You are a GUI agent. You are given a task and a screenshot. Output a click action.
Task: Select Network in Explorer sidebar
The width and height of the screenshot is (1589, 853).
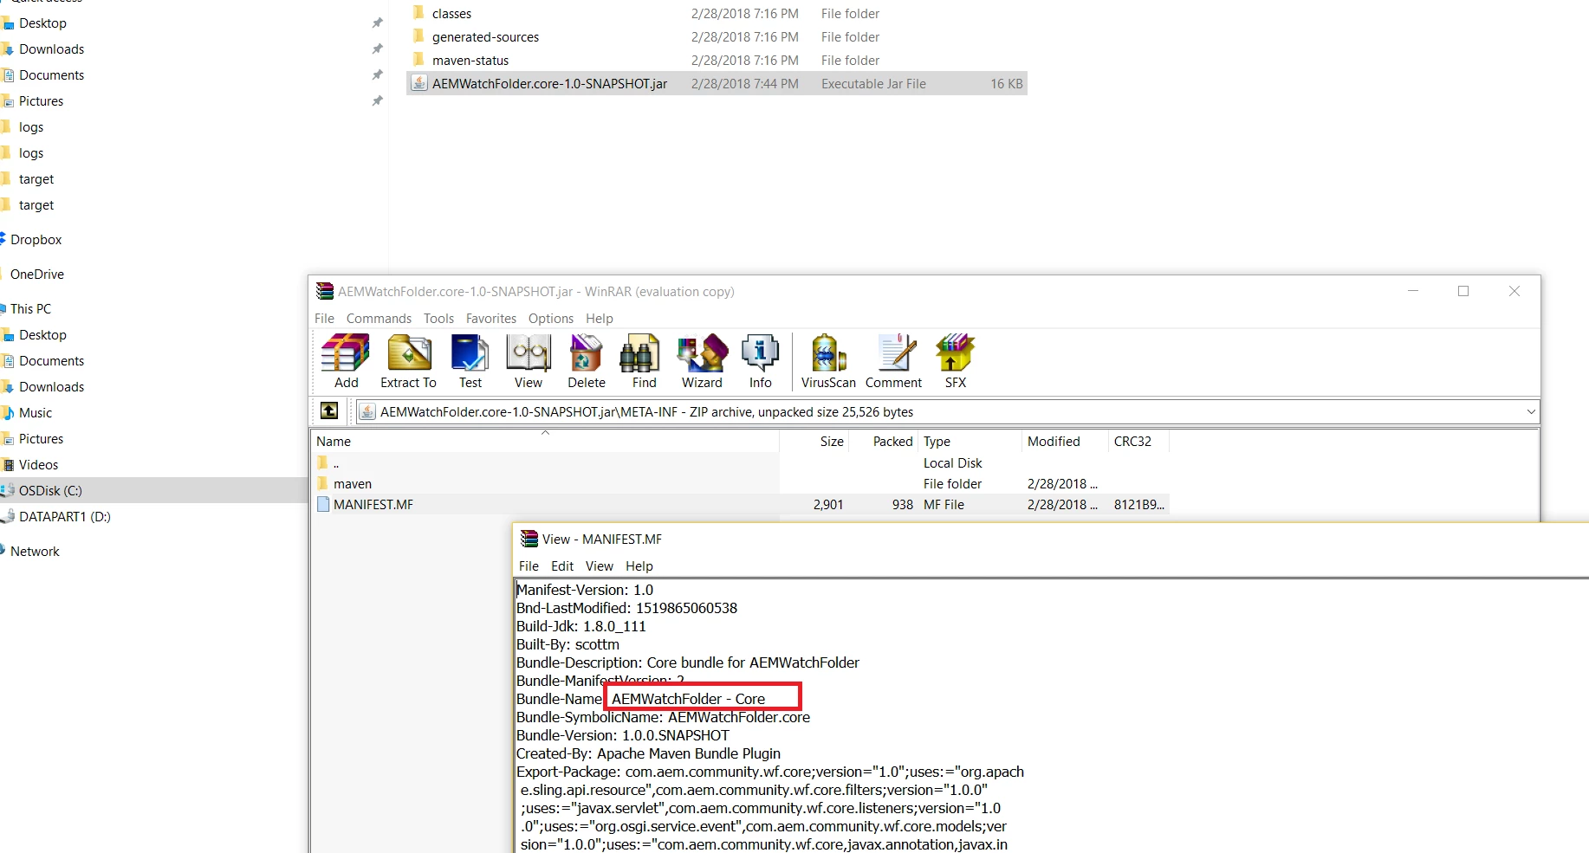tap(35, 552)
